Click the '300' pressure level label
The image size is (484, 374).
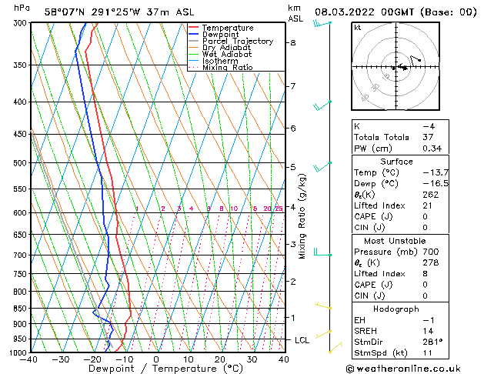pyautogui.click(x=22, y=23)
